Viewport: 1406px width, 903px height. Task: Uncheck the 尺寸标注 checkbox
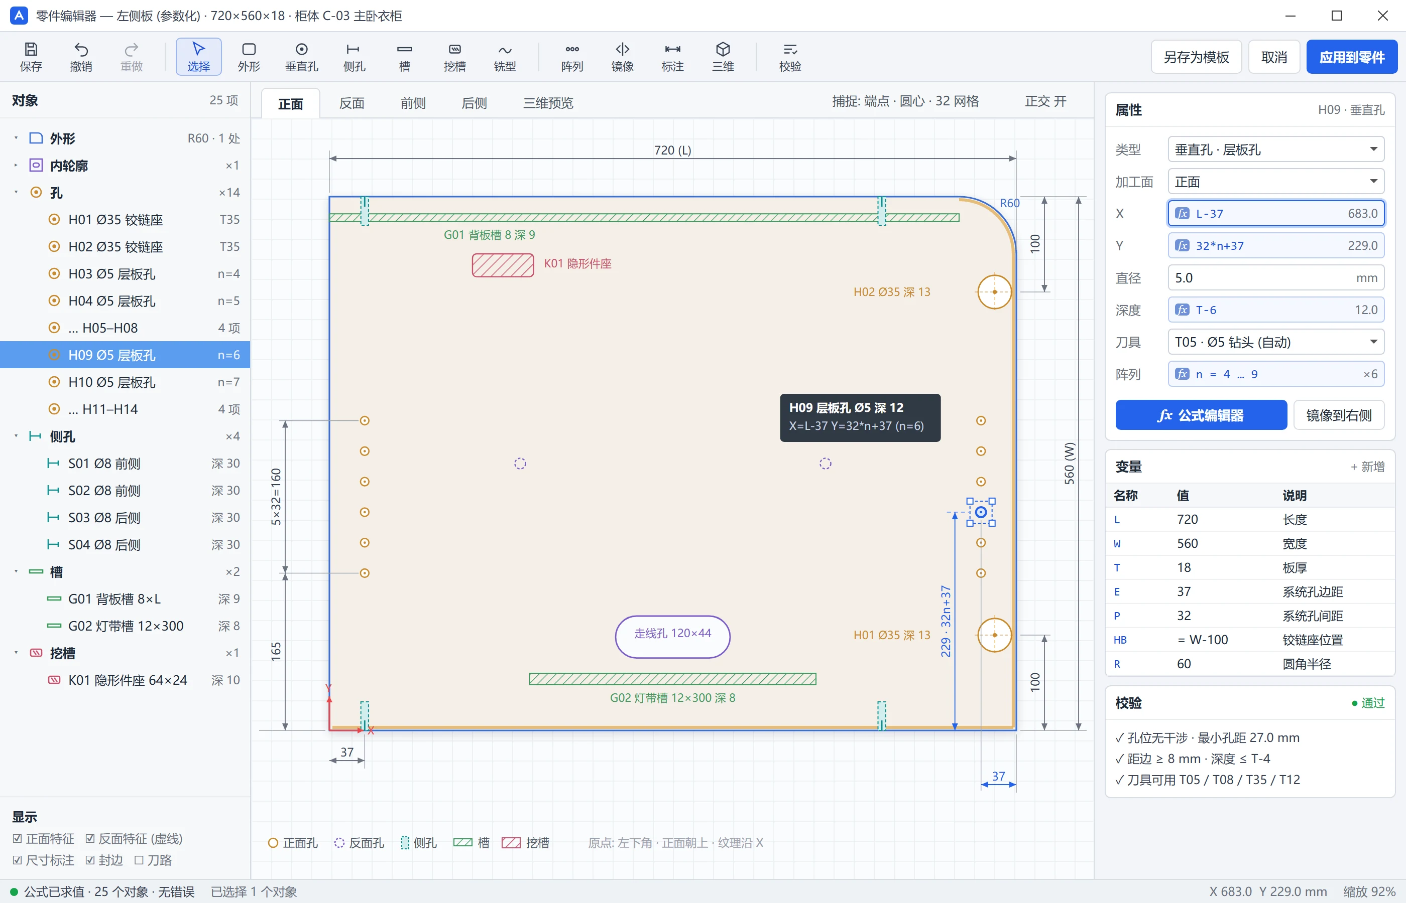(x=18, y=860)
